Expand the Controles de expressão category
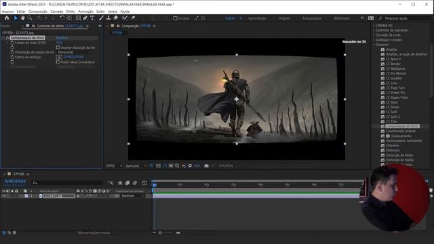 point(374,30)
